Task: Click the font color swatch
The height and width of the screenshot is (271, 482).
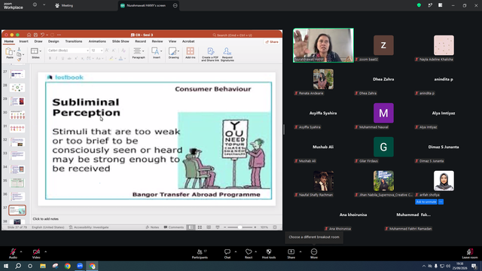Action: click(x=120, y=59)
